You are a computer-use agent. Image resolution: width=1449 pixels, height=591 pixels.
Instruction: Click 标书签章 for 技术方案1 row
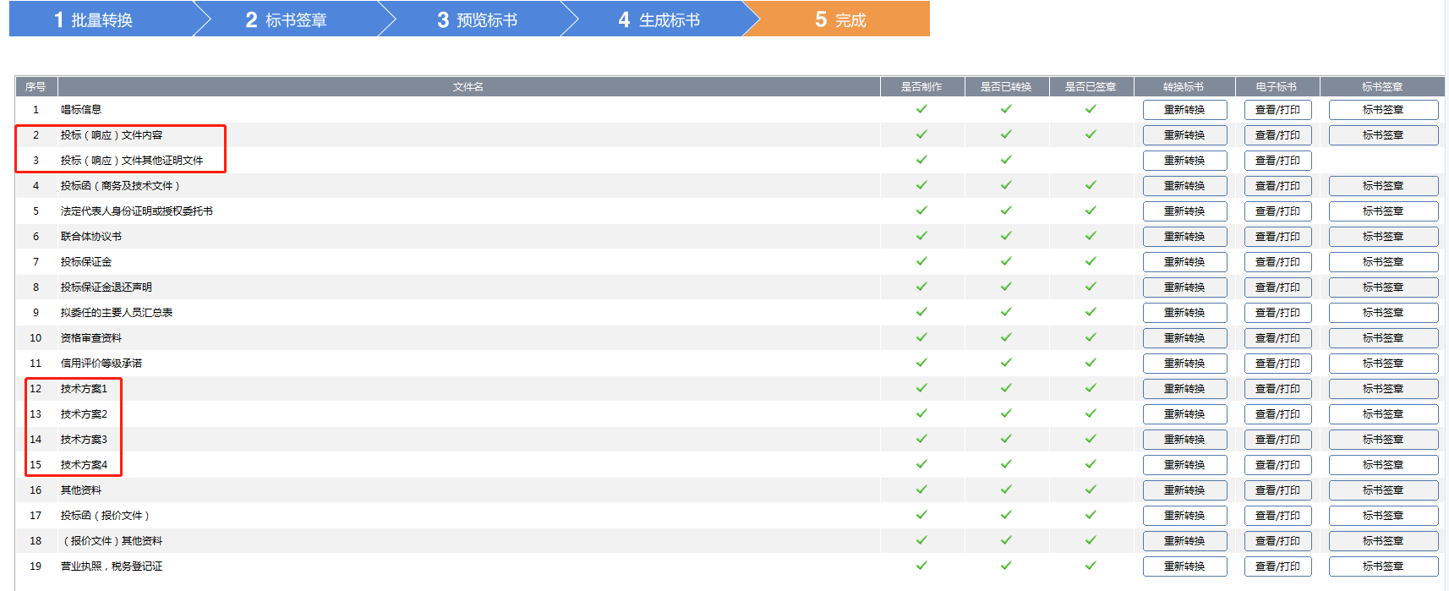pos(1383,389)
